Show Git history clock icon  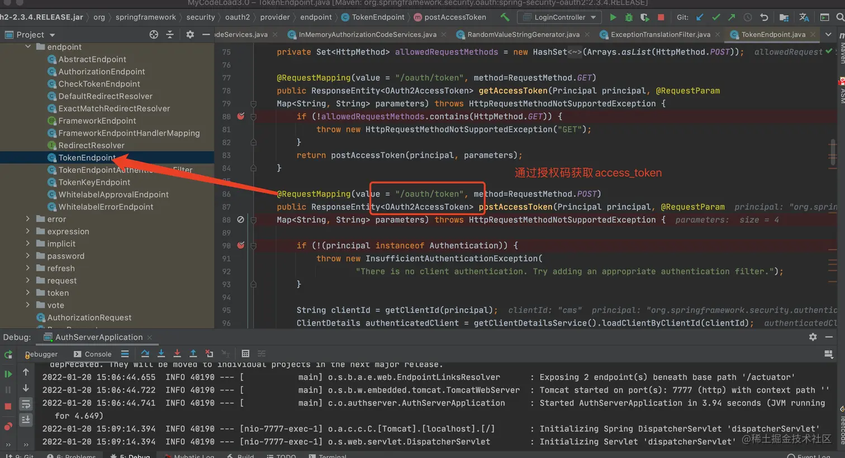[748, 17]
